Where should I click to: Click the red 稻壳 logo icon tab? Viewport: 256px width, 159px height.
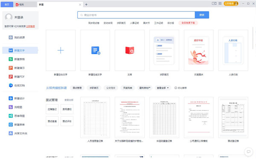17,5
